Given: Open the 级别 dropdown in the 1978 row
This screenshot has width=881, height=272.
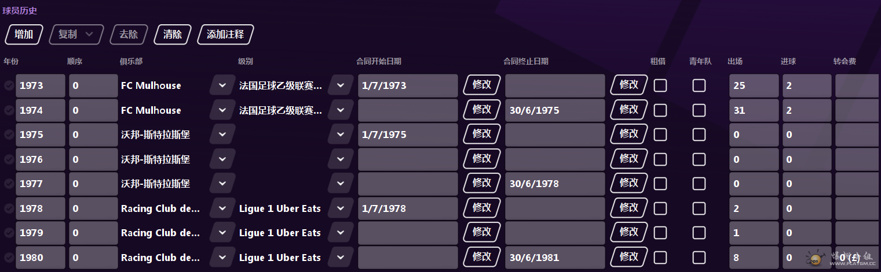Looking at the screenshot, I should click(341, 208).
